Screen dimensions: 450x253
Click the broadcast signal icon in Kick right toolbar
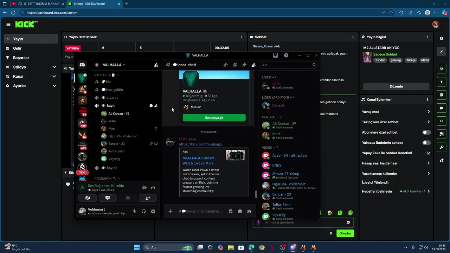442,121
